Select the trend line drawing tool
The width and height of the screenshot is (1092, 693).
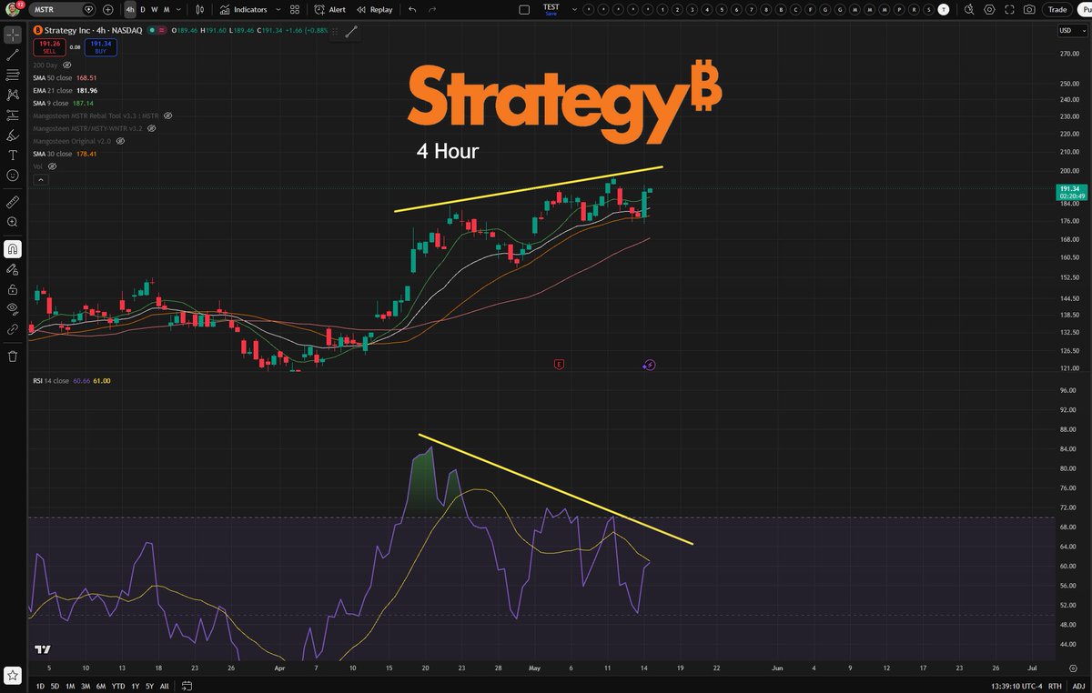[x=13, y=55]
